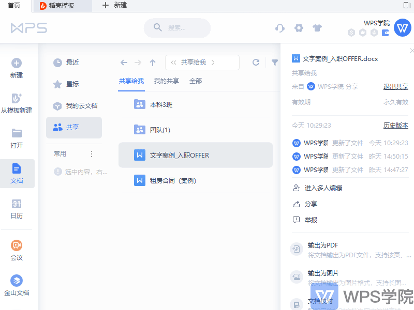Image resolution: width=414 pixels, height=310 pixels.
Task: Select file 文字案例_入职OFFER
Action: (x=196, y=155)
